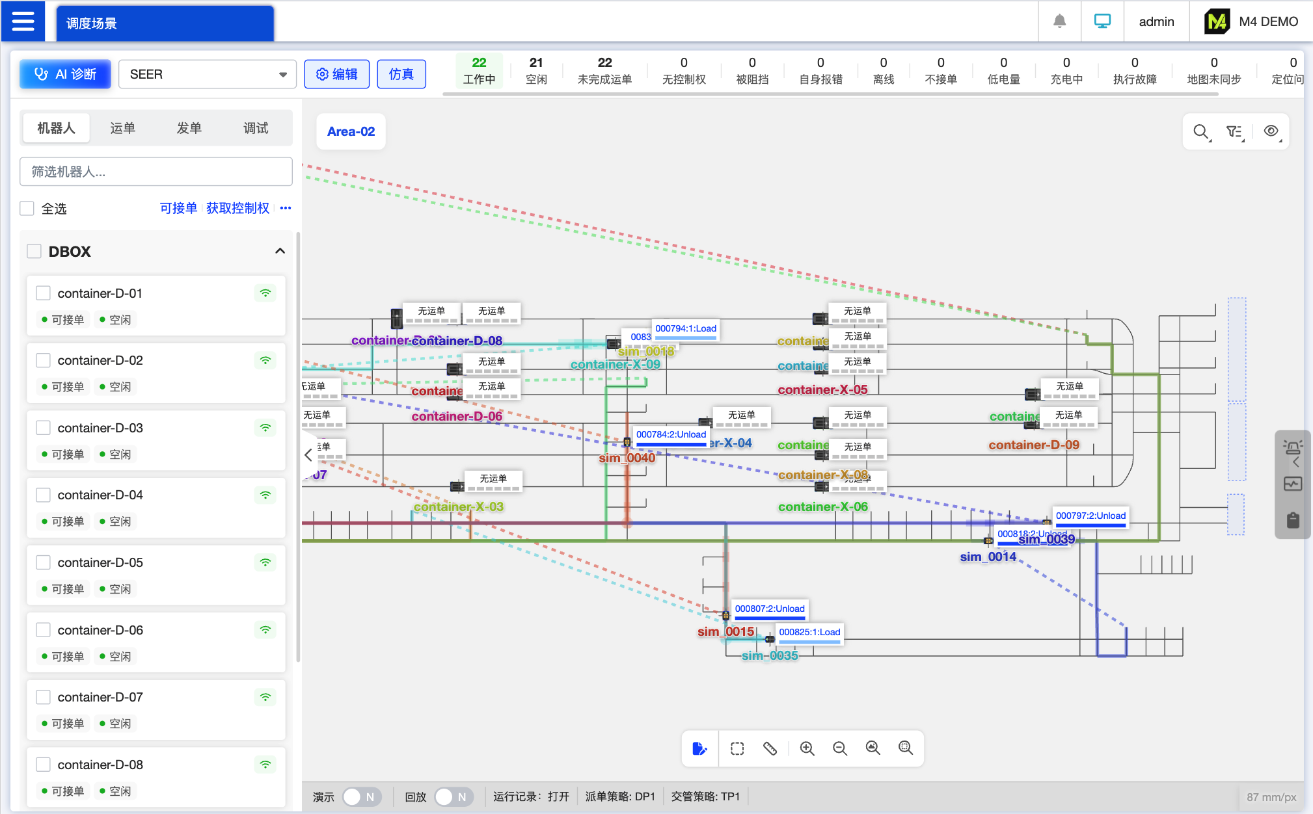Collapse the left sidebar panel arrow
Image resolution: width=1313 pixels, height=814 pixels.
coord(308,455)
